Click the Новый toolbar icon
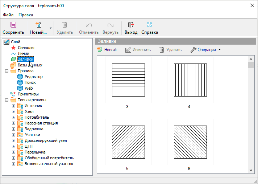 tap(38, 25)
